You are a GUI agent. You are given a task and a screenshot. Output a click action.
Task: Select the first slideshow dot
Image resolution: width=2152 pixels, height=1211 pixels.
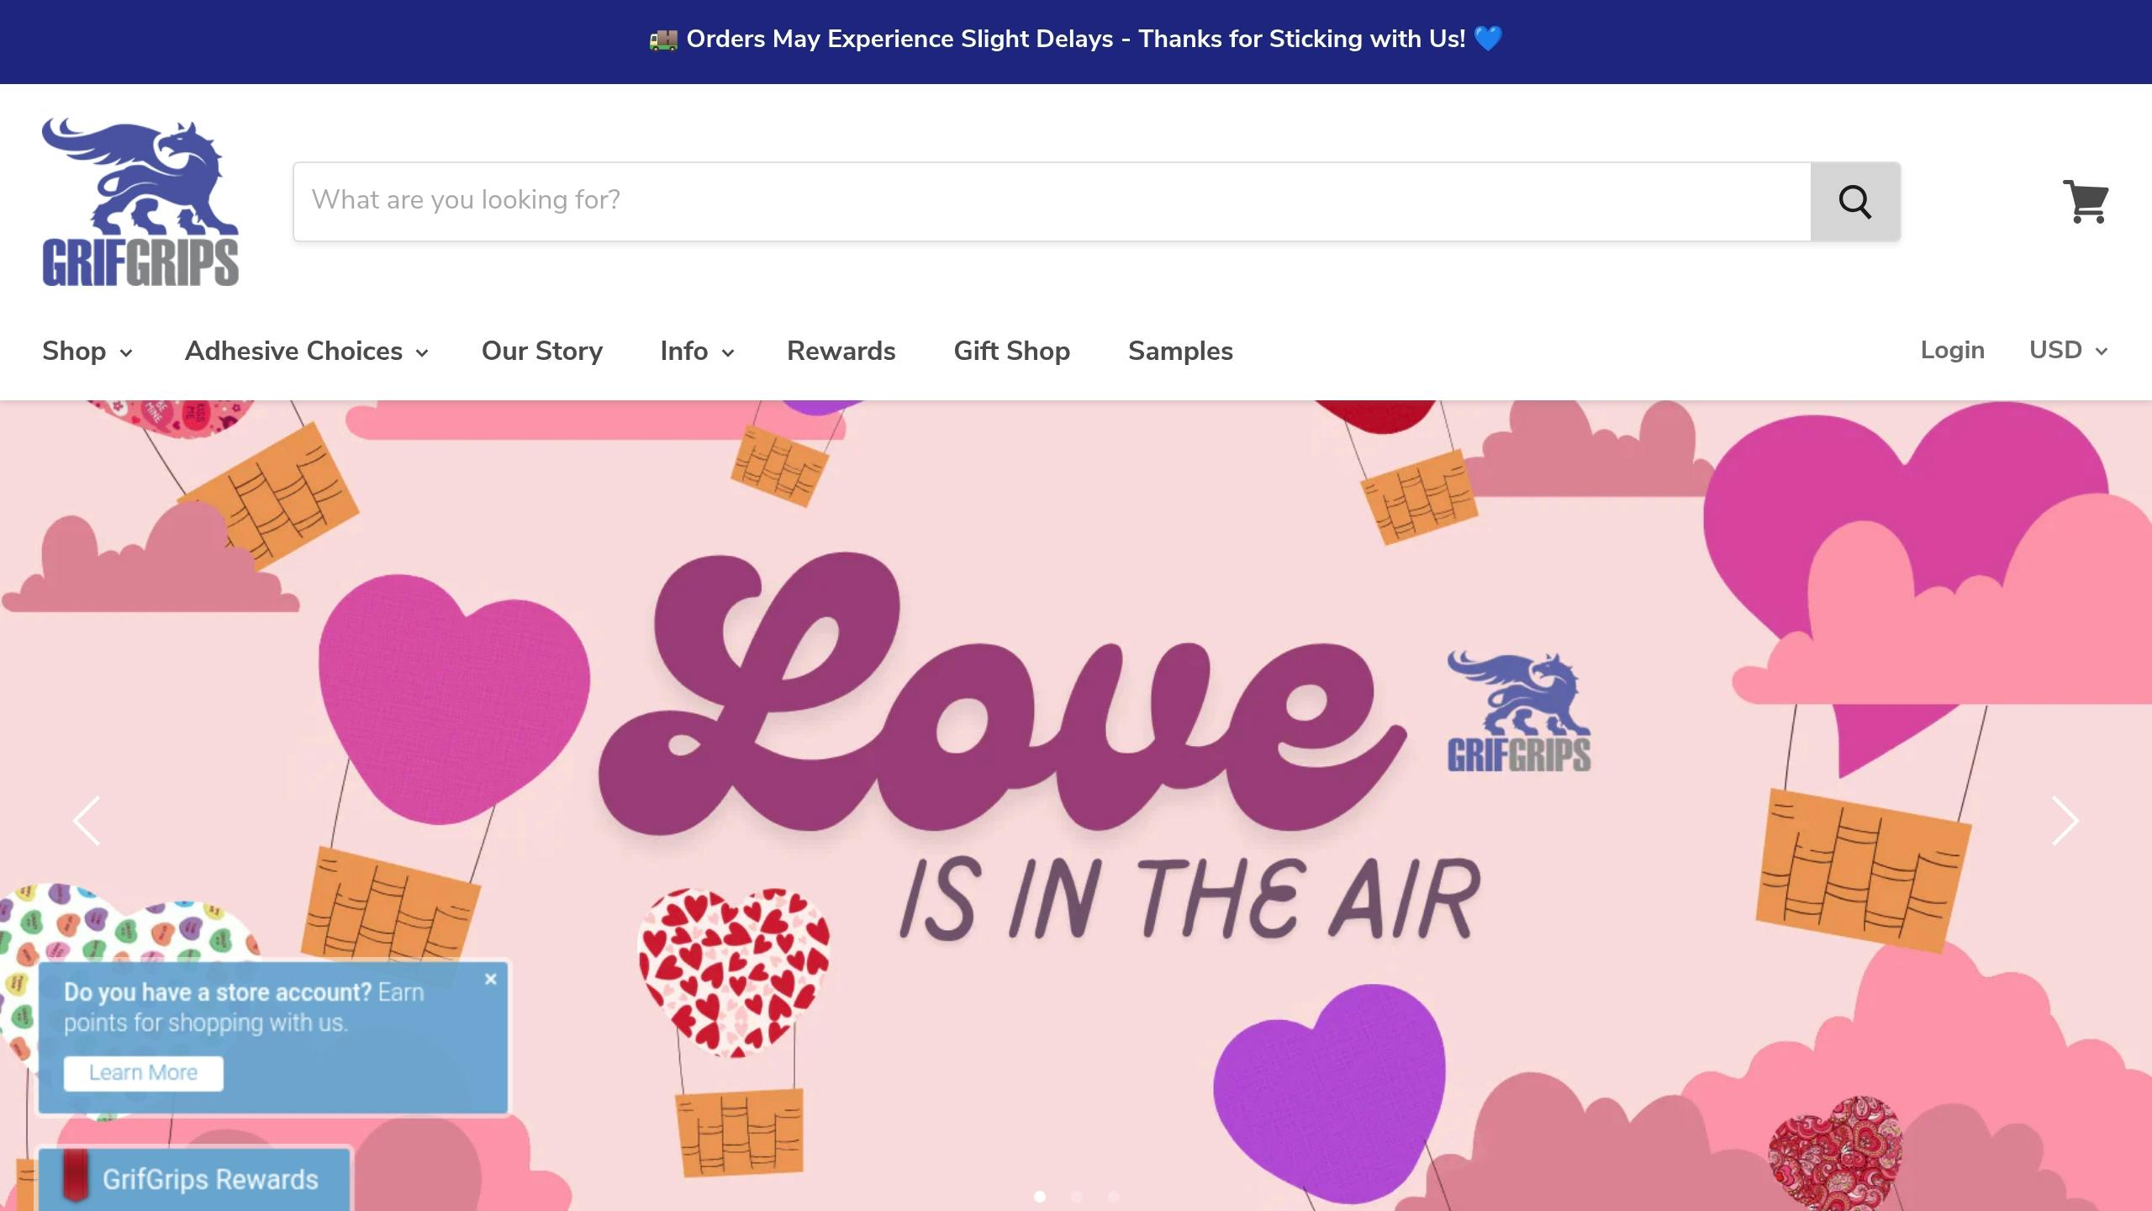1040,1196
